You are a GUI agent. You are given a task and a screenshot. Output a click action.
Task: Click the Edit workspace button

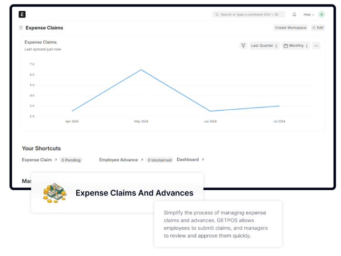[x=318, y=28]
